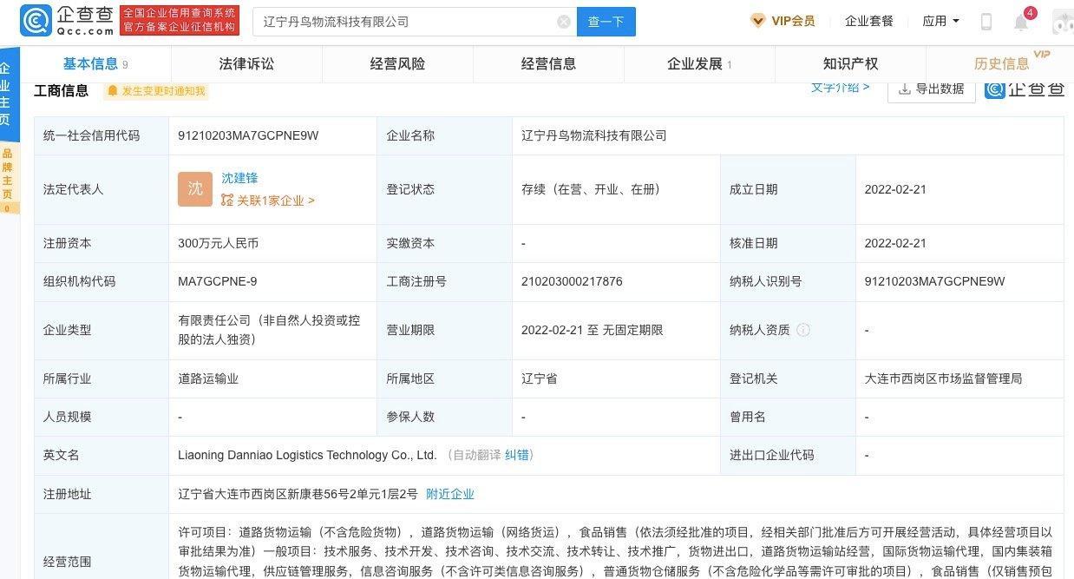
Task: Select English name Liaoning Danniao Logistics Technology
Action: point(307,455)
